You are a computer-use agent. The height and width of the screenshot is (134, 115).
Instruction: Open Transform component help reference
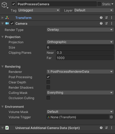click(101, 18)
